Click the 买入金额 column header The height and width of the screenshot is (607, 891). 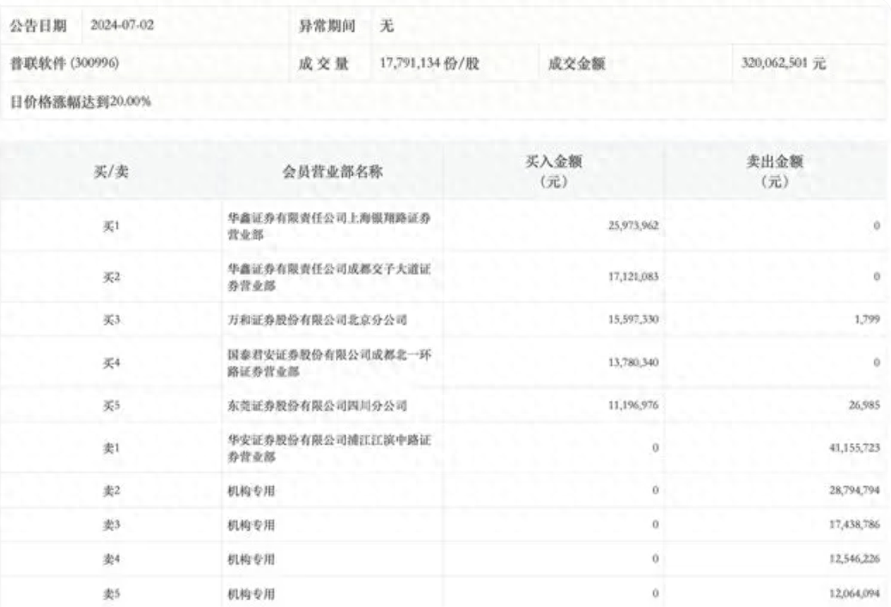553,172
